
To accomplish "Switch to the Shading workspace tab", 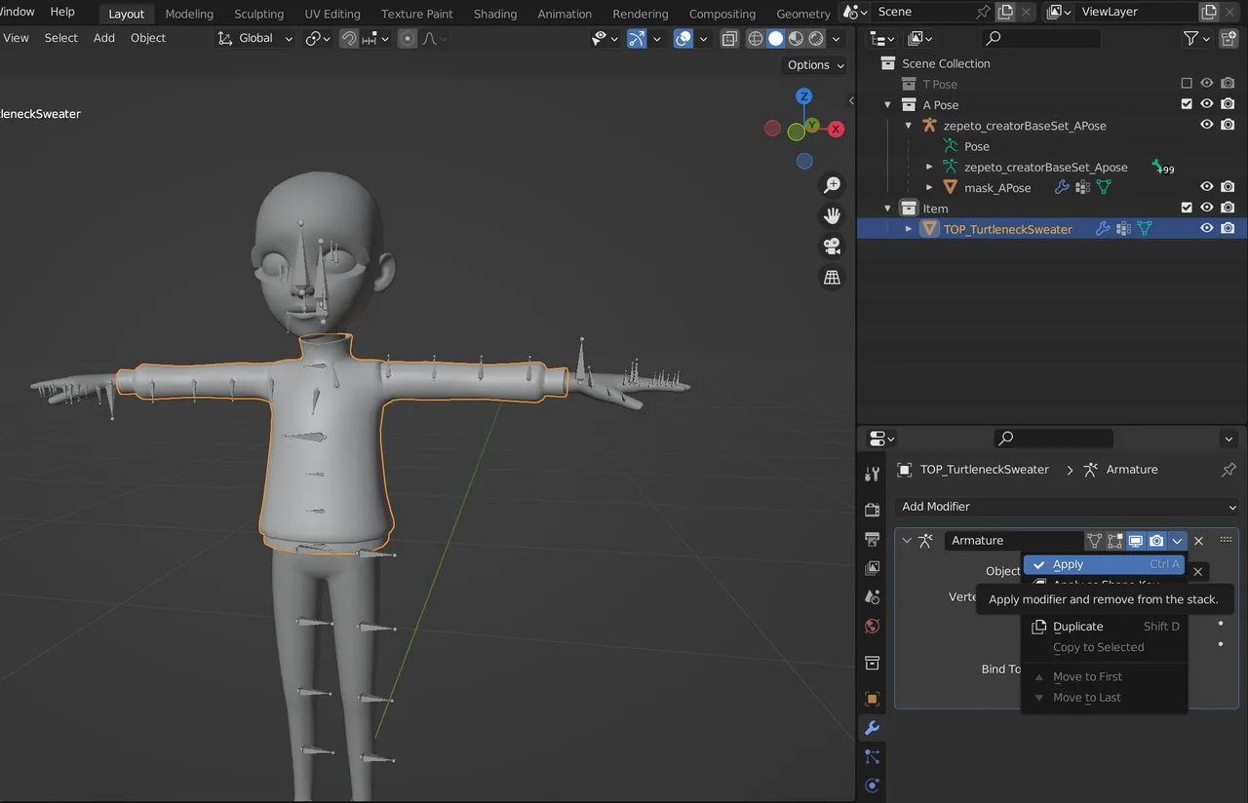I will (x=494, y=13).
